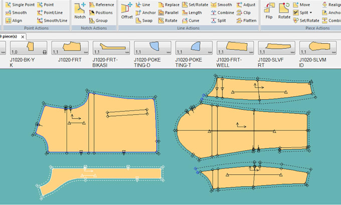The height and width of the screenshot is (205, 341).
Task: Select the J1020-SLVFRT piece thumbnail
Action: pos(276,48)
